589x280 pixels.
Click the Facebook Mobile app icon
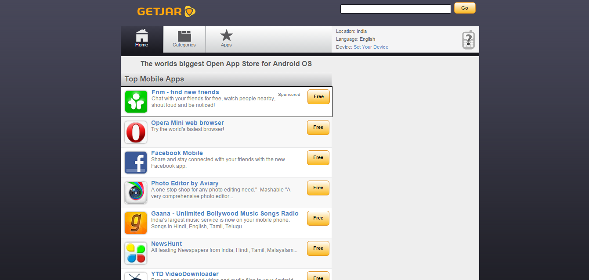pos(136,163)
